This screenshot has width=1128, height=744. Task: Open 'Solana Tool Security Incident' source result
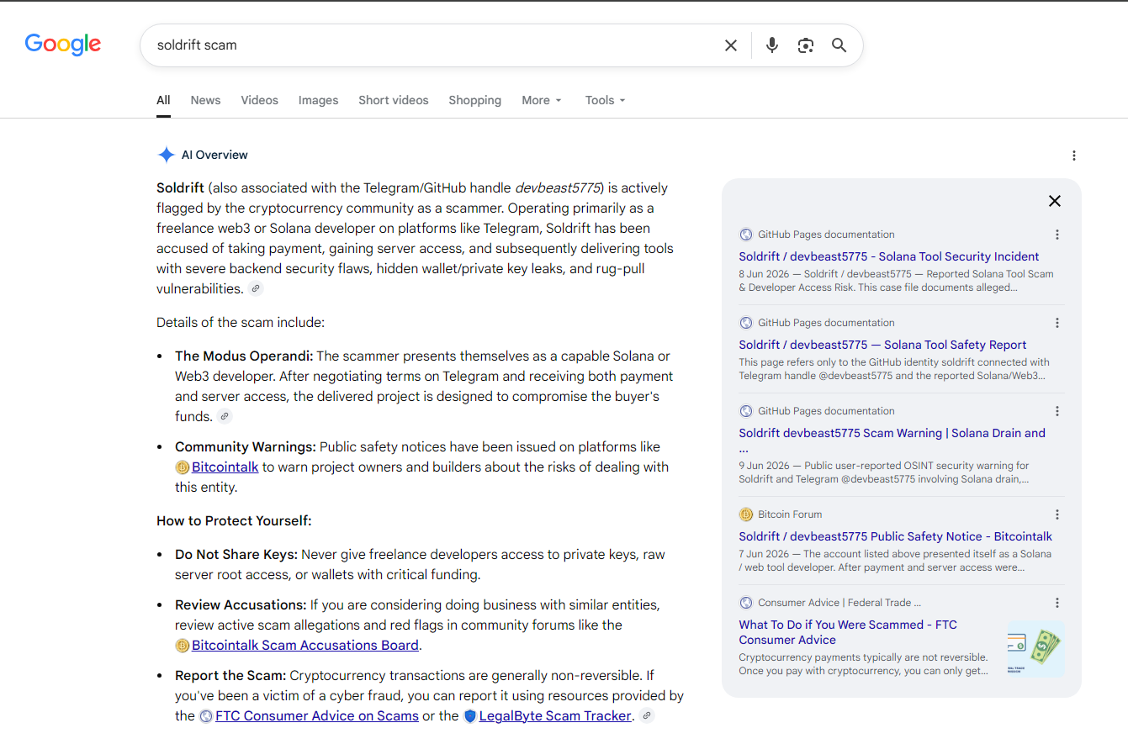coord(889,256)
